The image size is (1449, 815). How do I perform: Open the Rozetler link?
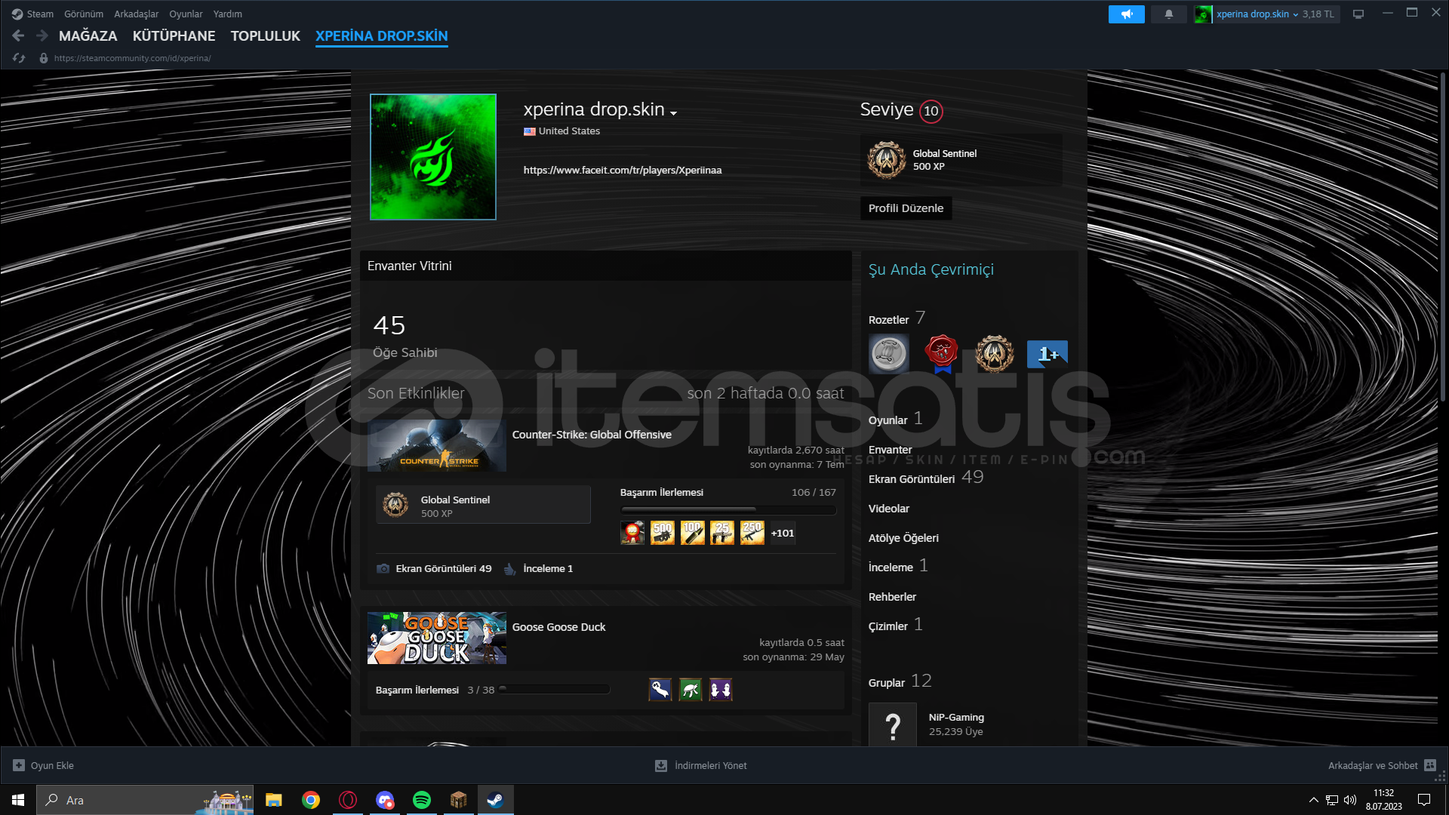[x=888, y=320]
